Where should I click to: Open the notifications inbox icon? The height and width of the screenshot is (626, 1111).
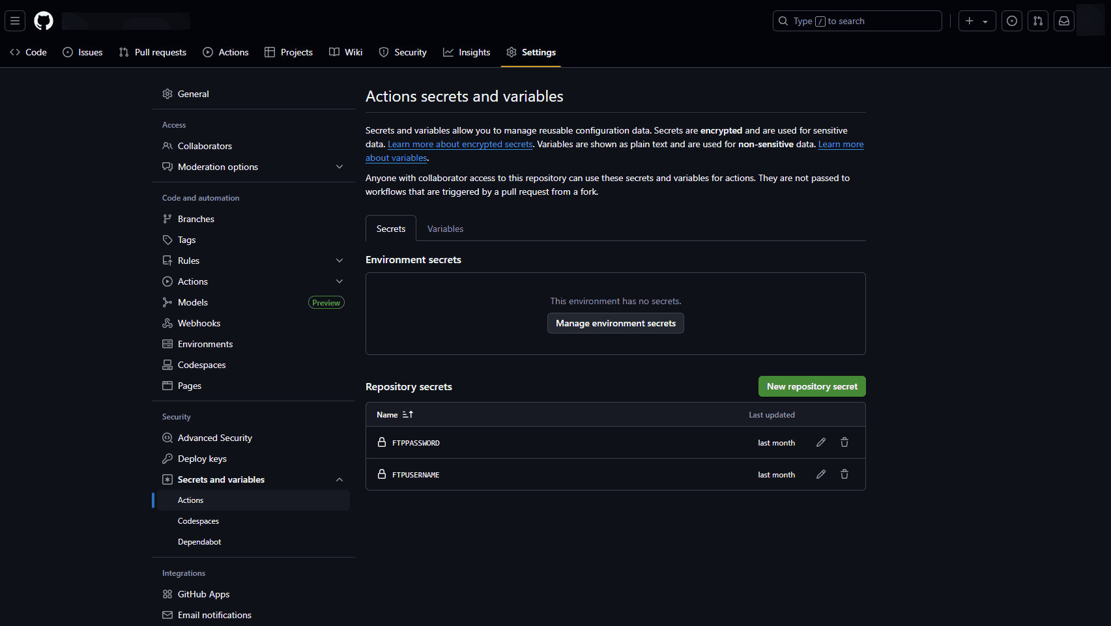1064,21
